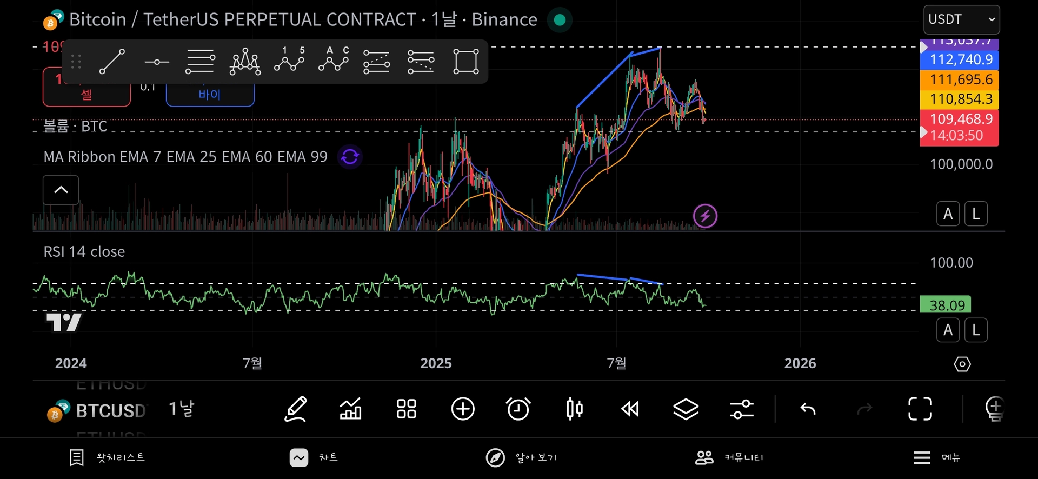Click the green 38.09 RSI value label
This screenshot has height=479, width=1038.
946,305
